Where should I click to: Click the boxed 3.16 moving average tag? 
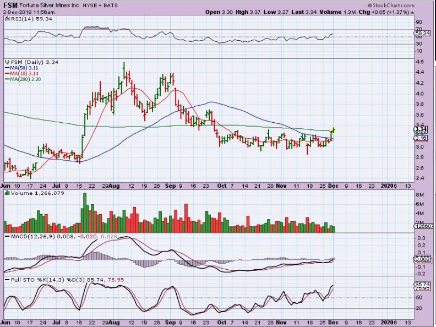[x=421, y=138]
